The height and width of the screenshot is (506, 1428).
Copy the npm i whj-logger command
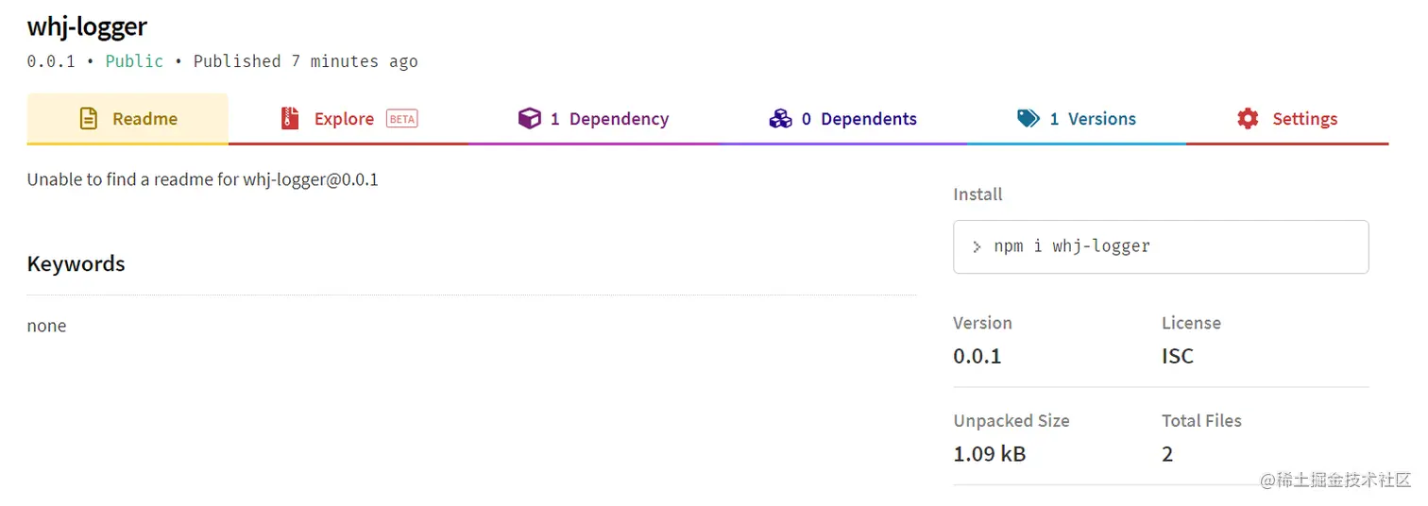[1072, 247]
